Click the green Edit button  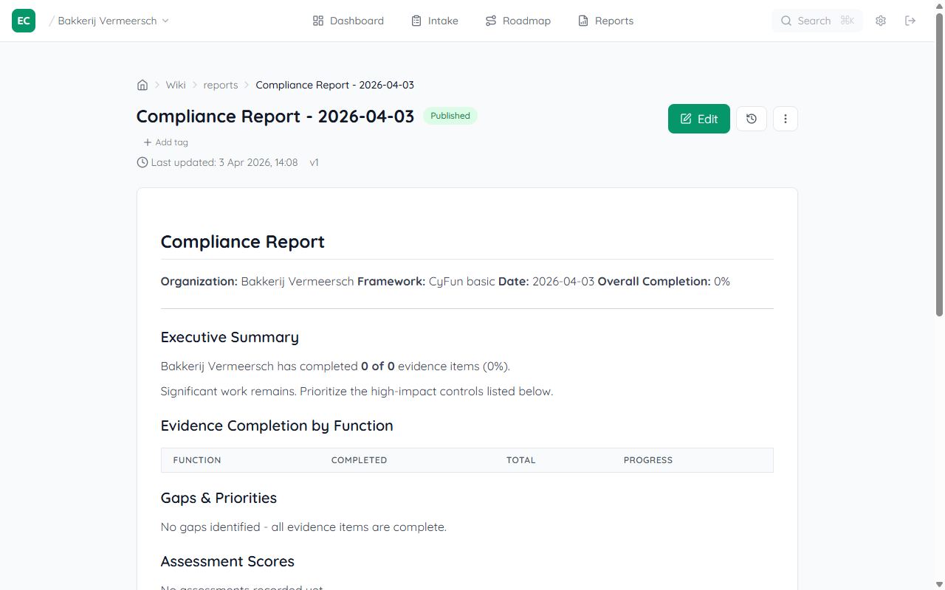[x=698, y=118]
